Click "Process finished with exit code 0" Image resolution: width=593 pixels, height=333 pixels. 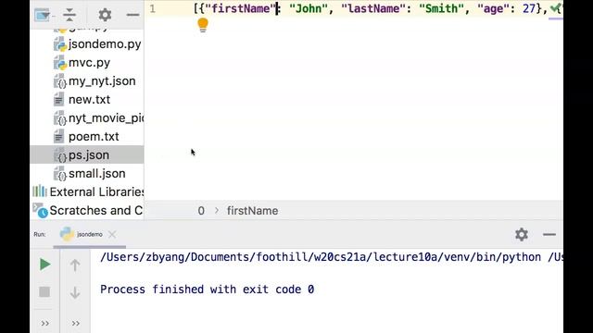207,290
